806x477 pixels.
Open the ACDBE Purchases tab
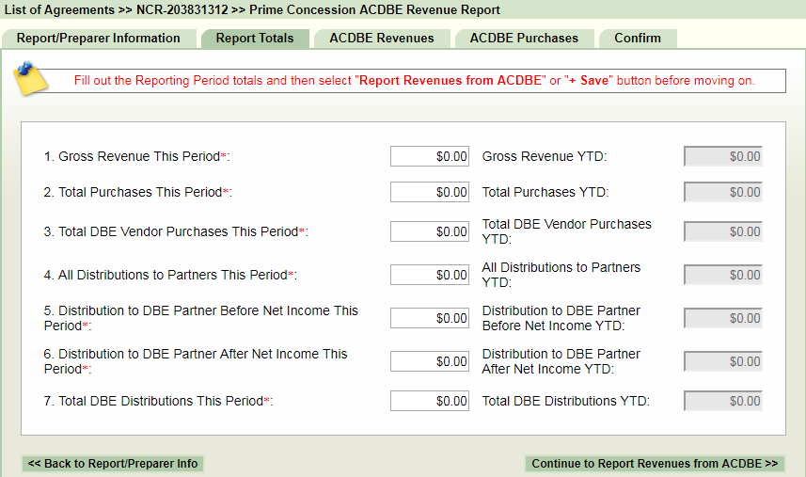pos(524,39)
